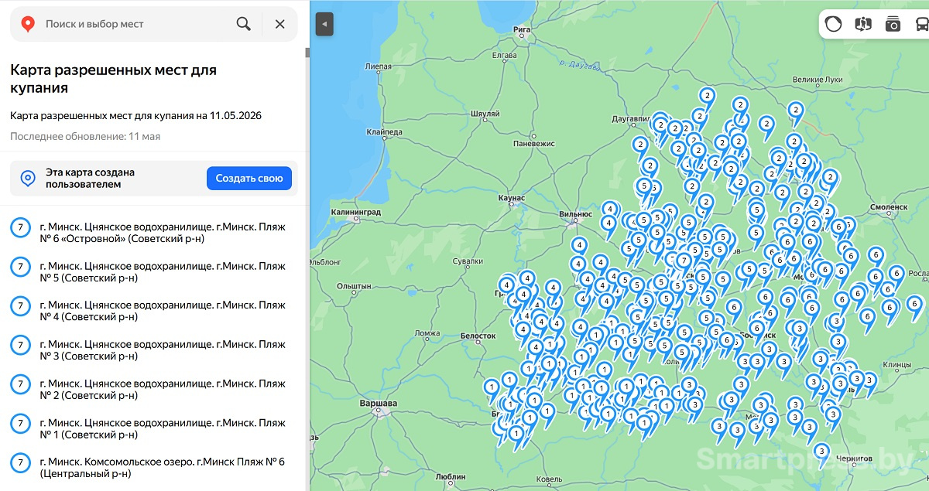Click the numbered 7 icon beside Пляж № 1
The height and width of the screenshot is (491, 929).
point(20,423)
